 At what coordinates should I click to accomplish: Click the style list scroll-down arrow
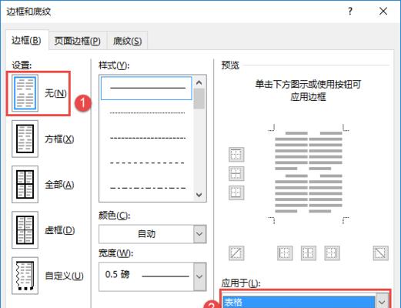pyautogui.click(x=199, y=195)
